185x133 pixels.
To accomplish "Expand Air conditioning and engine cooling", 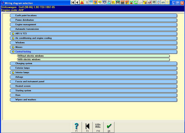I will click(13, 38).
